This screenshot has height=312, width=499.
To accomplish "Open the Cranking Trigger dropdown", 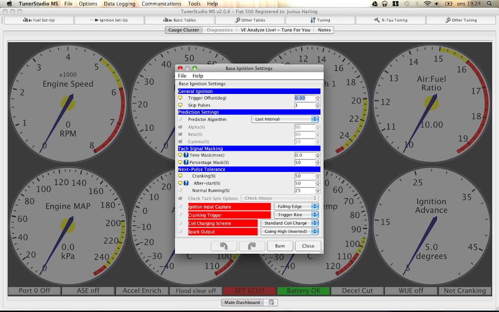I will [296, 215].
